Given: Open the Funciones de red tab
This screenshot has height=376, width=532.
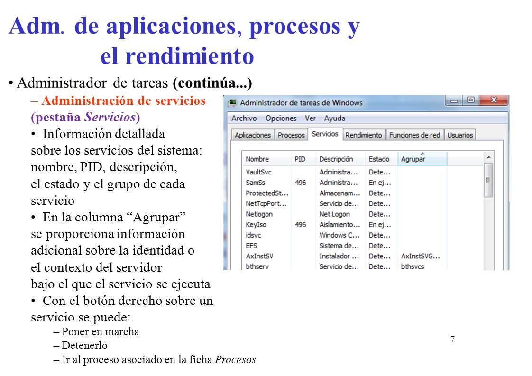Looking at the screenshot, I should pos(414,135).
